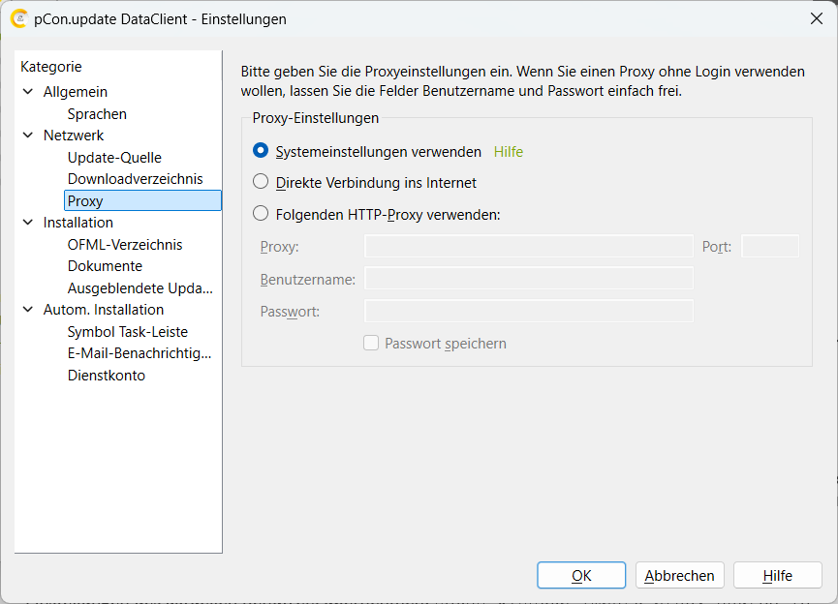This screenshot has width=838, height=604.
Task: Select Downloadverzeichnis in category tree
Action: pyautogui.click(x=136, y=179)
